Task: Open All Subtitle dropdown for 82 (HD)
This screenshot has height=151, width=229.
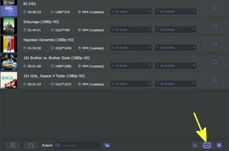Action: [176, 11]
